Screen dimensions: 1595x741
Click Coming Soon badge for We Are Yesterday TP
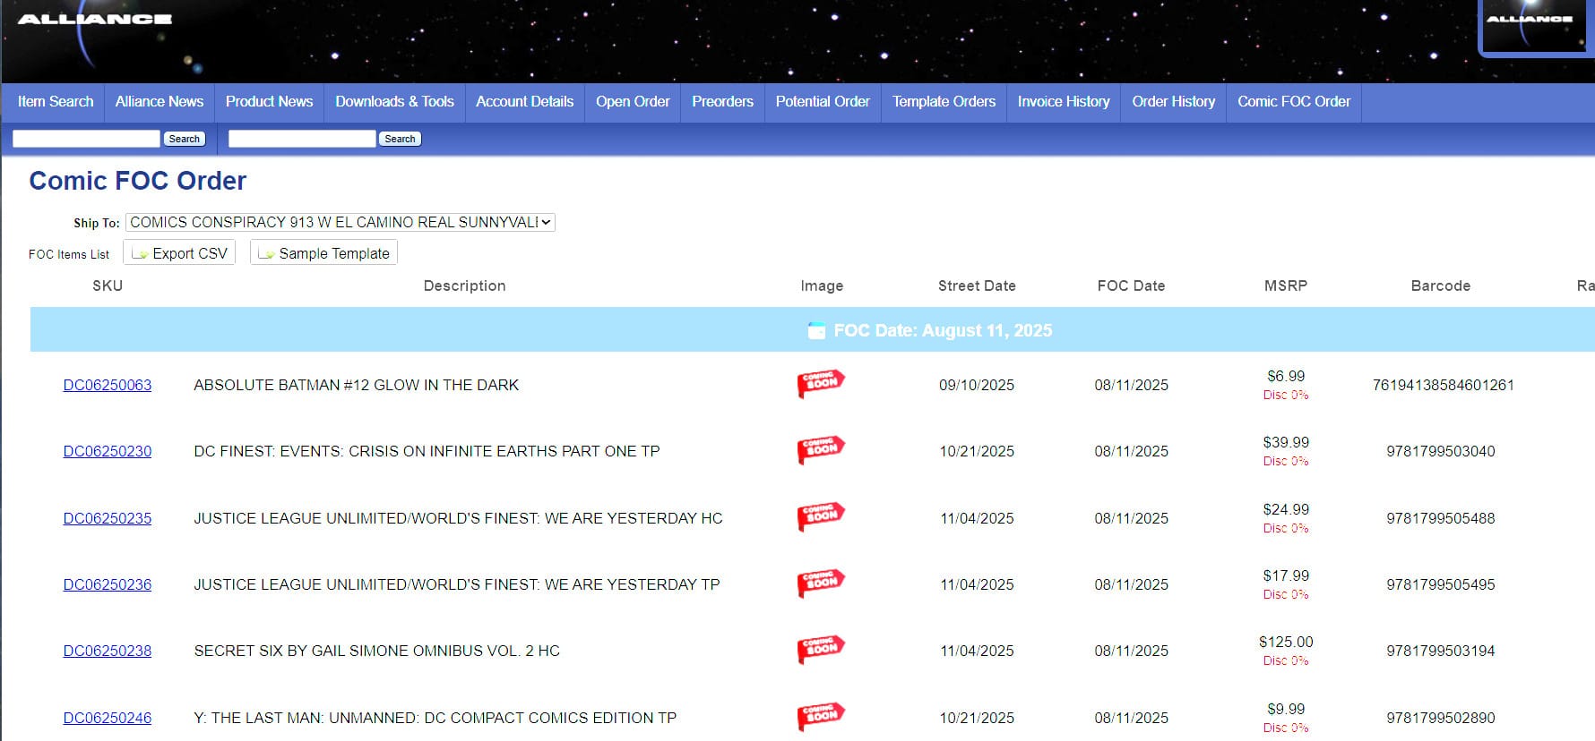pyautogui.click(x=821, y=583)
